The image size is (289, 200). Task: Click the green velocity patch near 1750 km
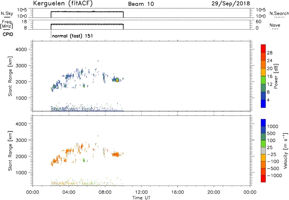pos(84,160)
